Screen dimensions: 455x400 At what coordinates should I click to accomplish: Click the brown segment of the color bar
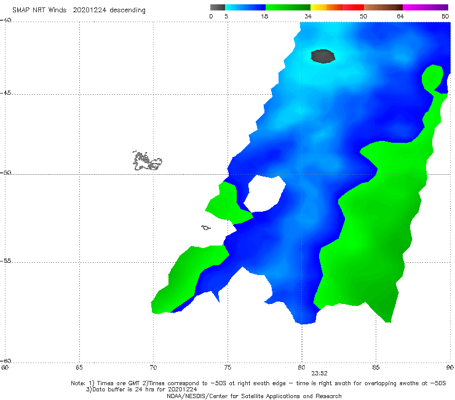[x=383, y=7]
